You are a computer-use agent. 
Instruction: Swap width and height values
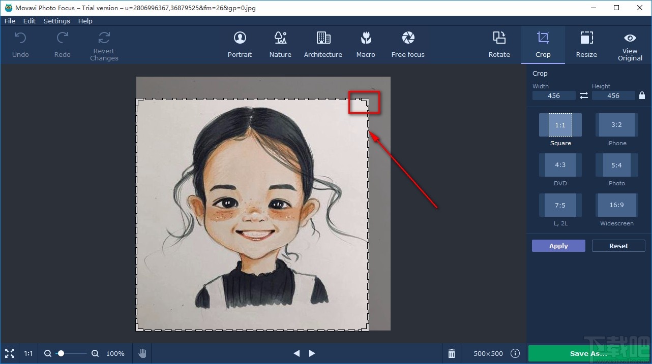[583, 95]
